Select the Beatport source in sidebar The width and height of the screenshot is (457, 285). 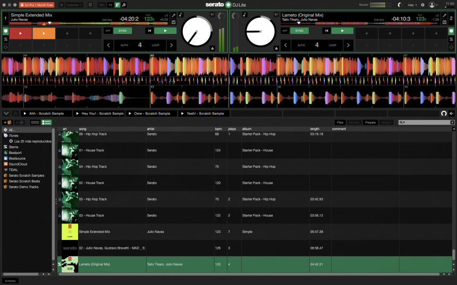(x=15, y=152)
